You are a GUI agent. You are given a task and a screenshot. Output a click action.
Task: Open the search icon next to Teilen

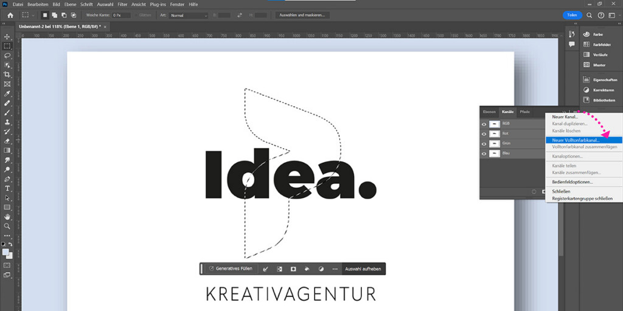coord(589,15)
